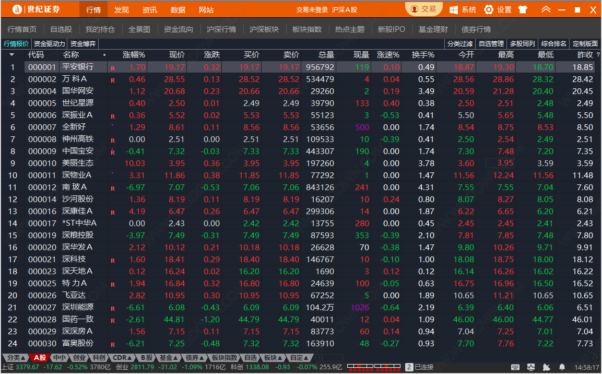Select the A股 bottom tab

click(40, 357)
